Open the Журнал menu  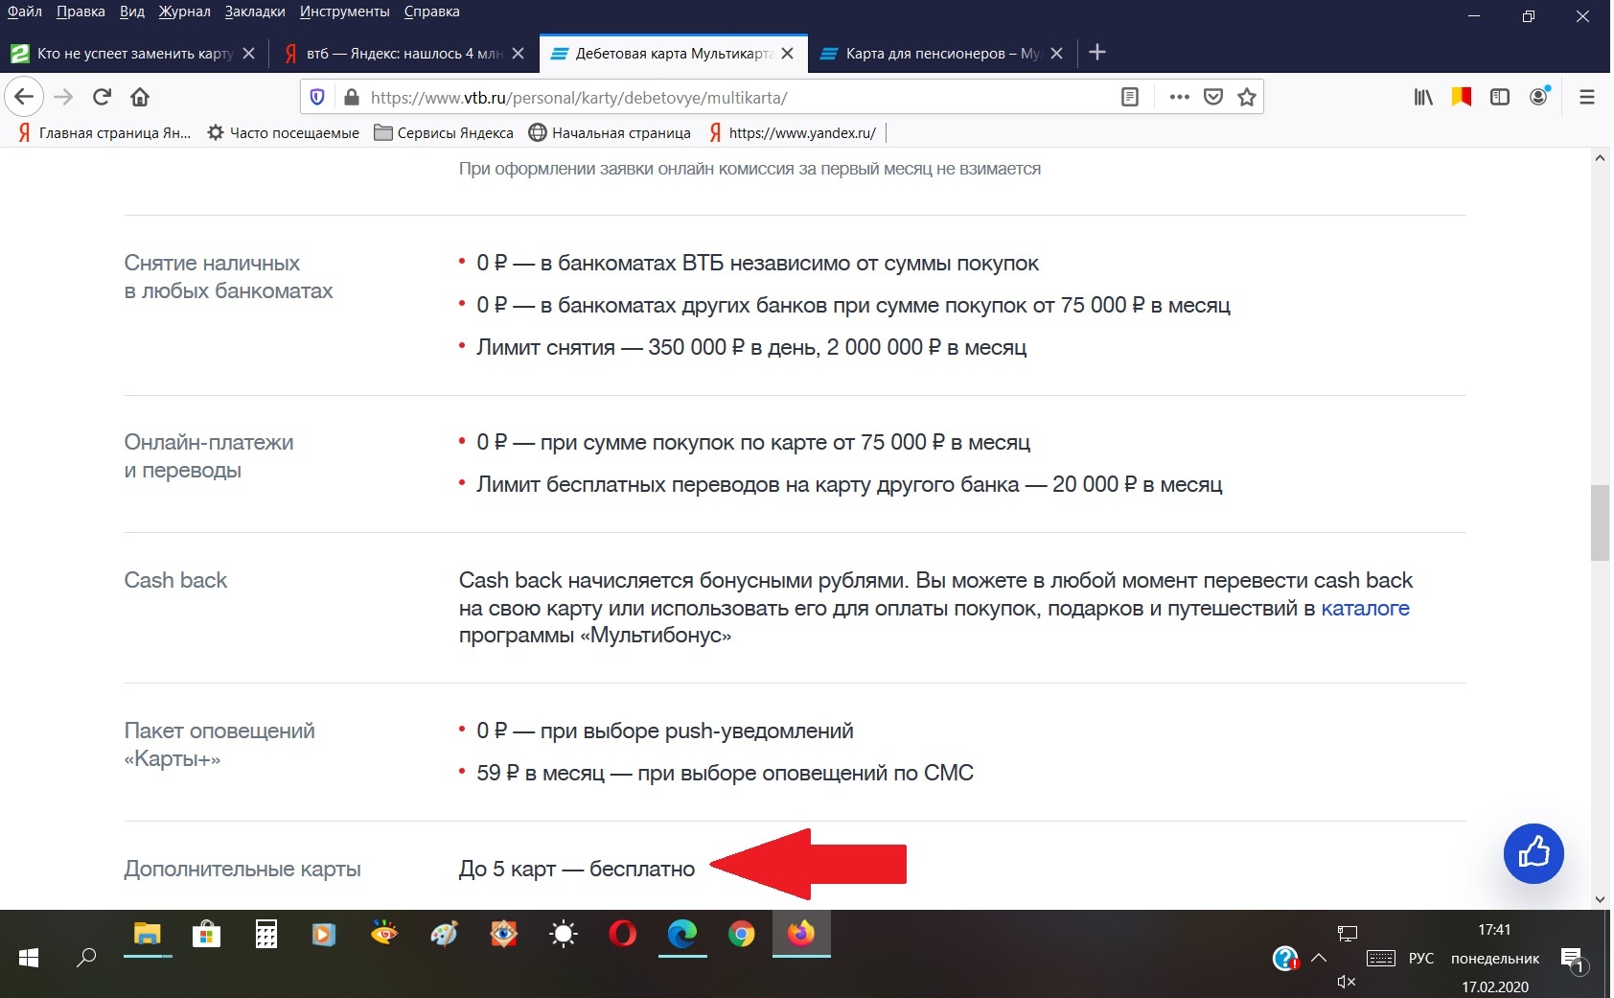pyautogui.click(x=185, y=12)
